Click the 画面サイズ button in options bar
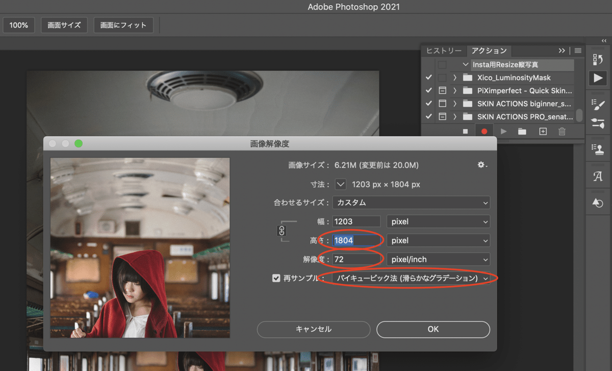Screen dimensions: 612x371 point(64,25)
